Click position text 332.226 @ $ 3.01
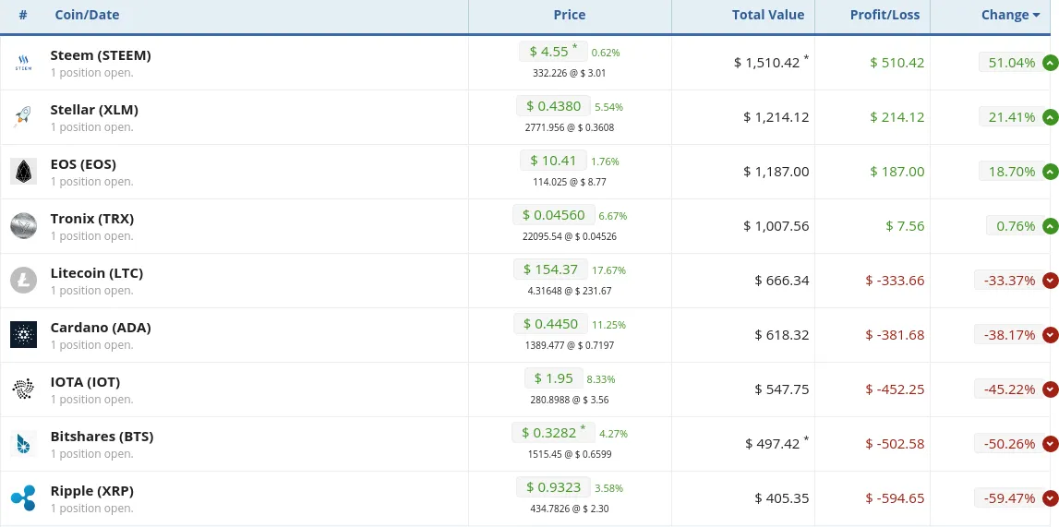Screen dimensions: 1059x527 tap(570, 73)
